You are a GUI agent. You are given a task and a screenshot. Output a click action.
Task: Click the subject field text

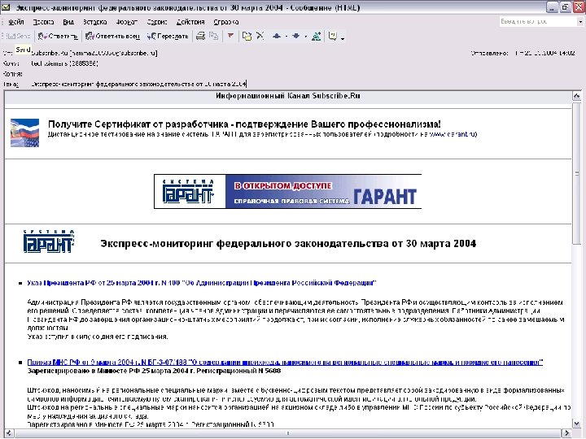[139, 84]
